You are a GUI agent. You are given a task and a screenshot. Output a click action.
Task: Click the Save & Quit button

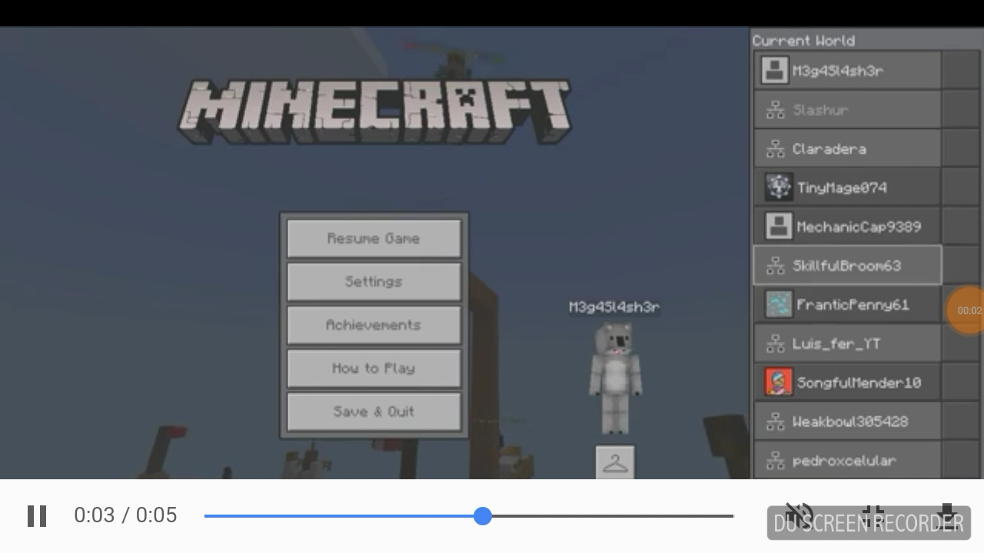click(374, 412)
